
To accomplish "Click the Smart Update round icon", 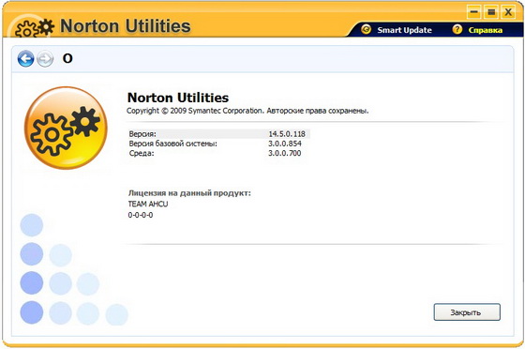I will tap(366, 29).
